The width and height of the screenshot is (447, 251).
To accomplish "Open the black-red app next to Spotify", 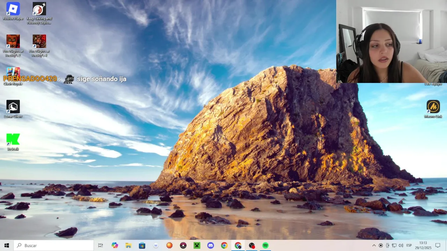I will 252,245.
